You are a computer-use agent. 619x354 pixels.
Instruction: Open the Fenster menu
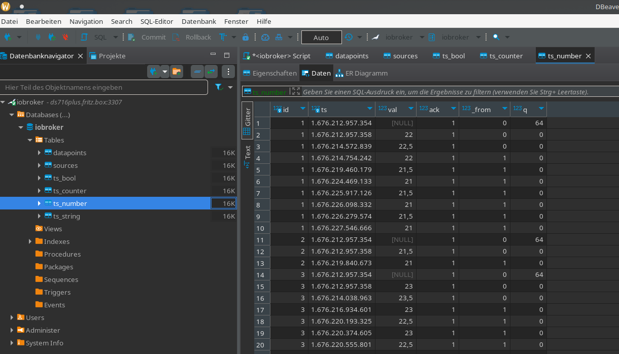236,21
